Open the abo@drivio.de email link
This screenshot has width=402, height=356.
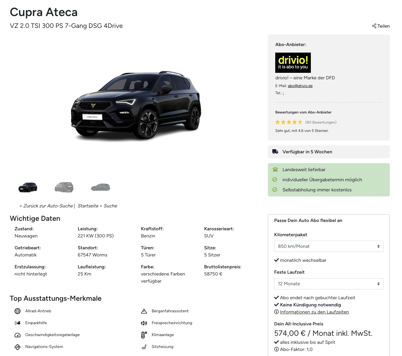[x=300, y=86]
